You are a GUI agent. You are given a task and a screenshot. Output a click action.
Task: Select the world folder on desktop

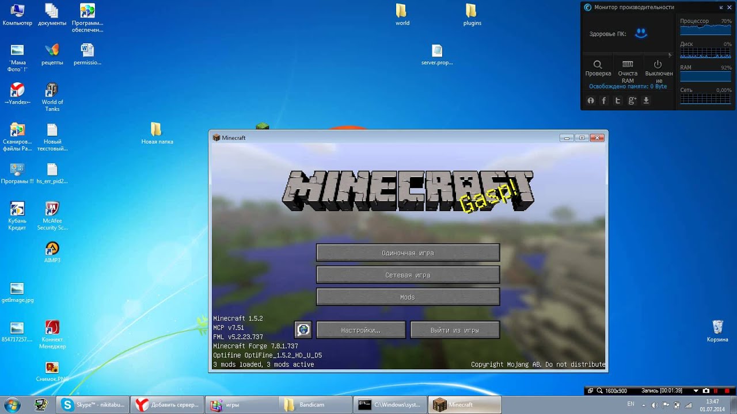(402, 15)
